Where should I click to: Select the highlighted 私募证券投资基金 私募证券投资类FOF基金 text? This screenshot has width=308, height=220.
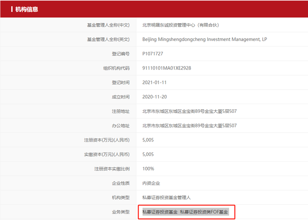pyautogui.click(x=186, y=212)
